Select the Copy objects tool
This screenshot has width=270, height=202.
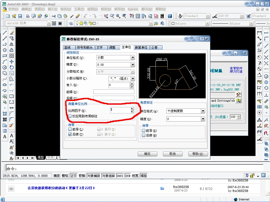(x=12, y=38)
